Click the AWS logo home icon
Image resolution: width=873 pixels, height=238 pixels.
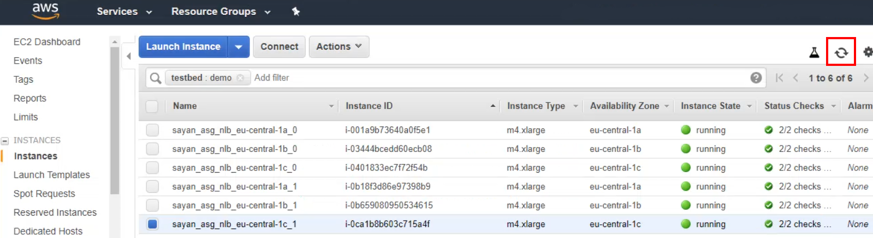45,11
